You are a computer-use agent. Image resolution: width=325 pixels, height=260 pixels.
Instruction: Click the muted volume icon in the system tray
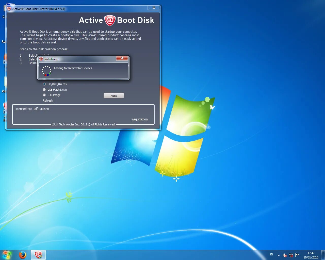coord(285,255)
